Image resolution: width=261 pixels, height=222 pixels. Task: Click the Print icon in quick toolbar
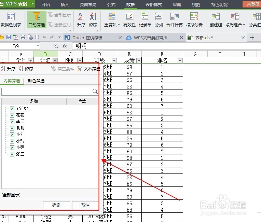(23, 37)
